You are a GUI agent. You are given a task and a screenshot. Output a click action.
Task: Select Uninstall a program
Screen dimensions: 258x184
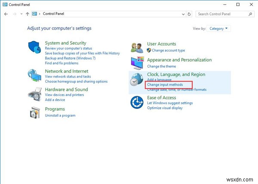tap(60, 115)
